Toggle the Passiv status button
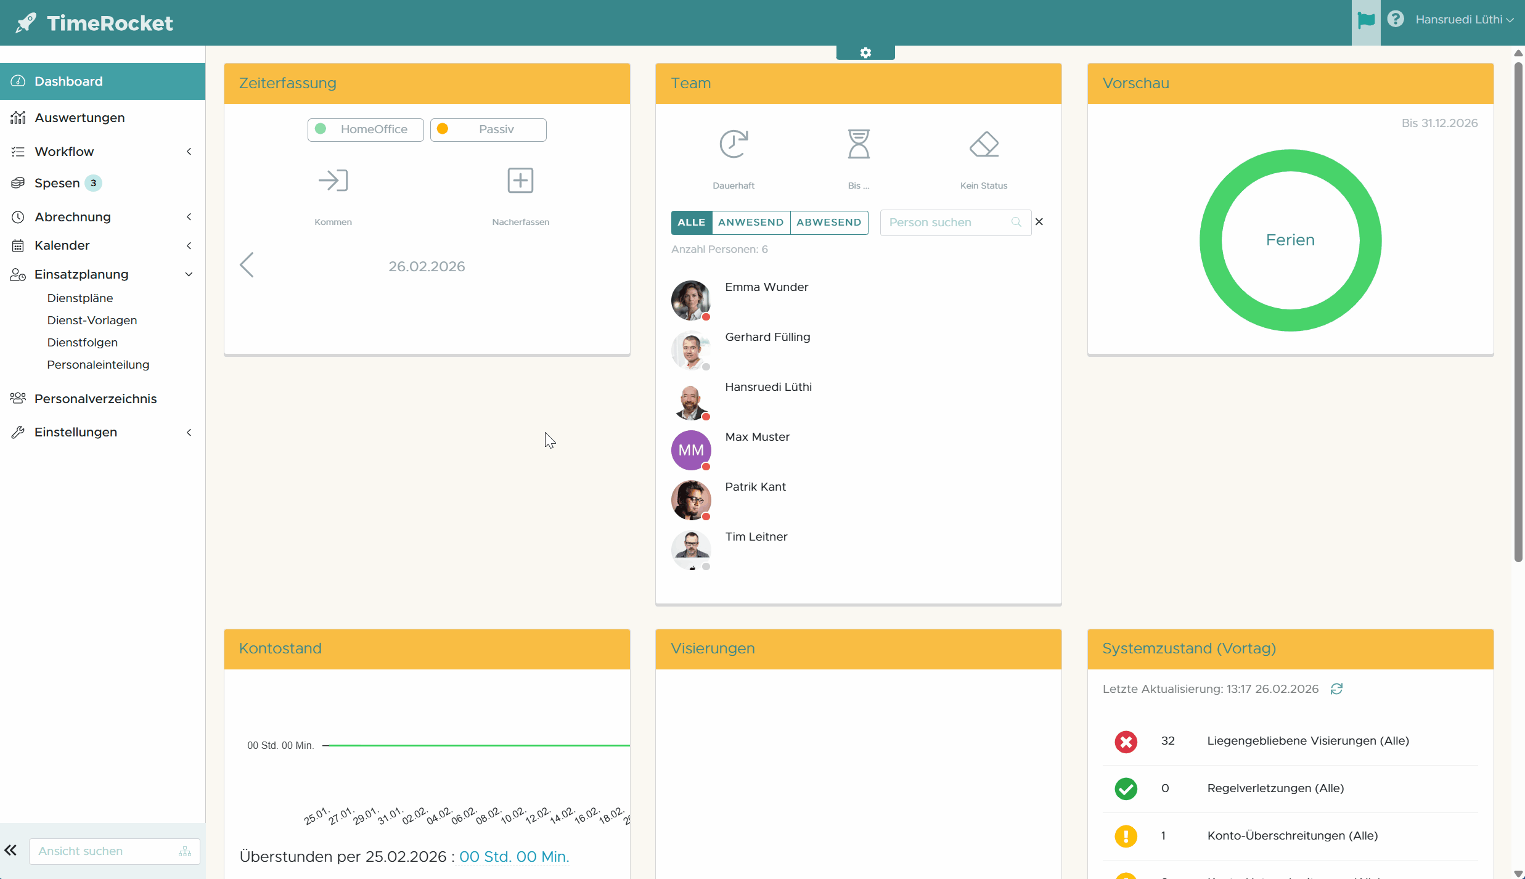 [488, 129]
